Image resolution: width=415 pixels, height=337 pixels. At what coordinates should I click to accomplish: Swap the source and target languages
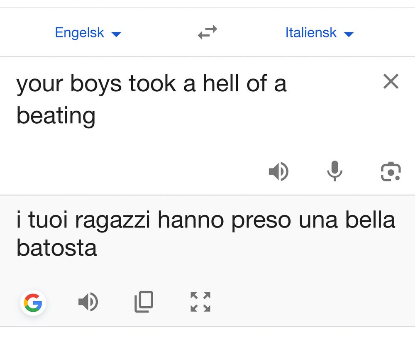coord(207,32)
